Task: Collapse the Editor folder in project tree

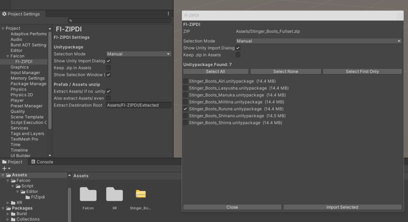Action: pos(18,192)
